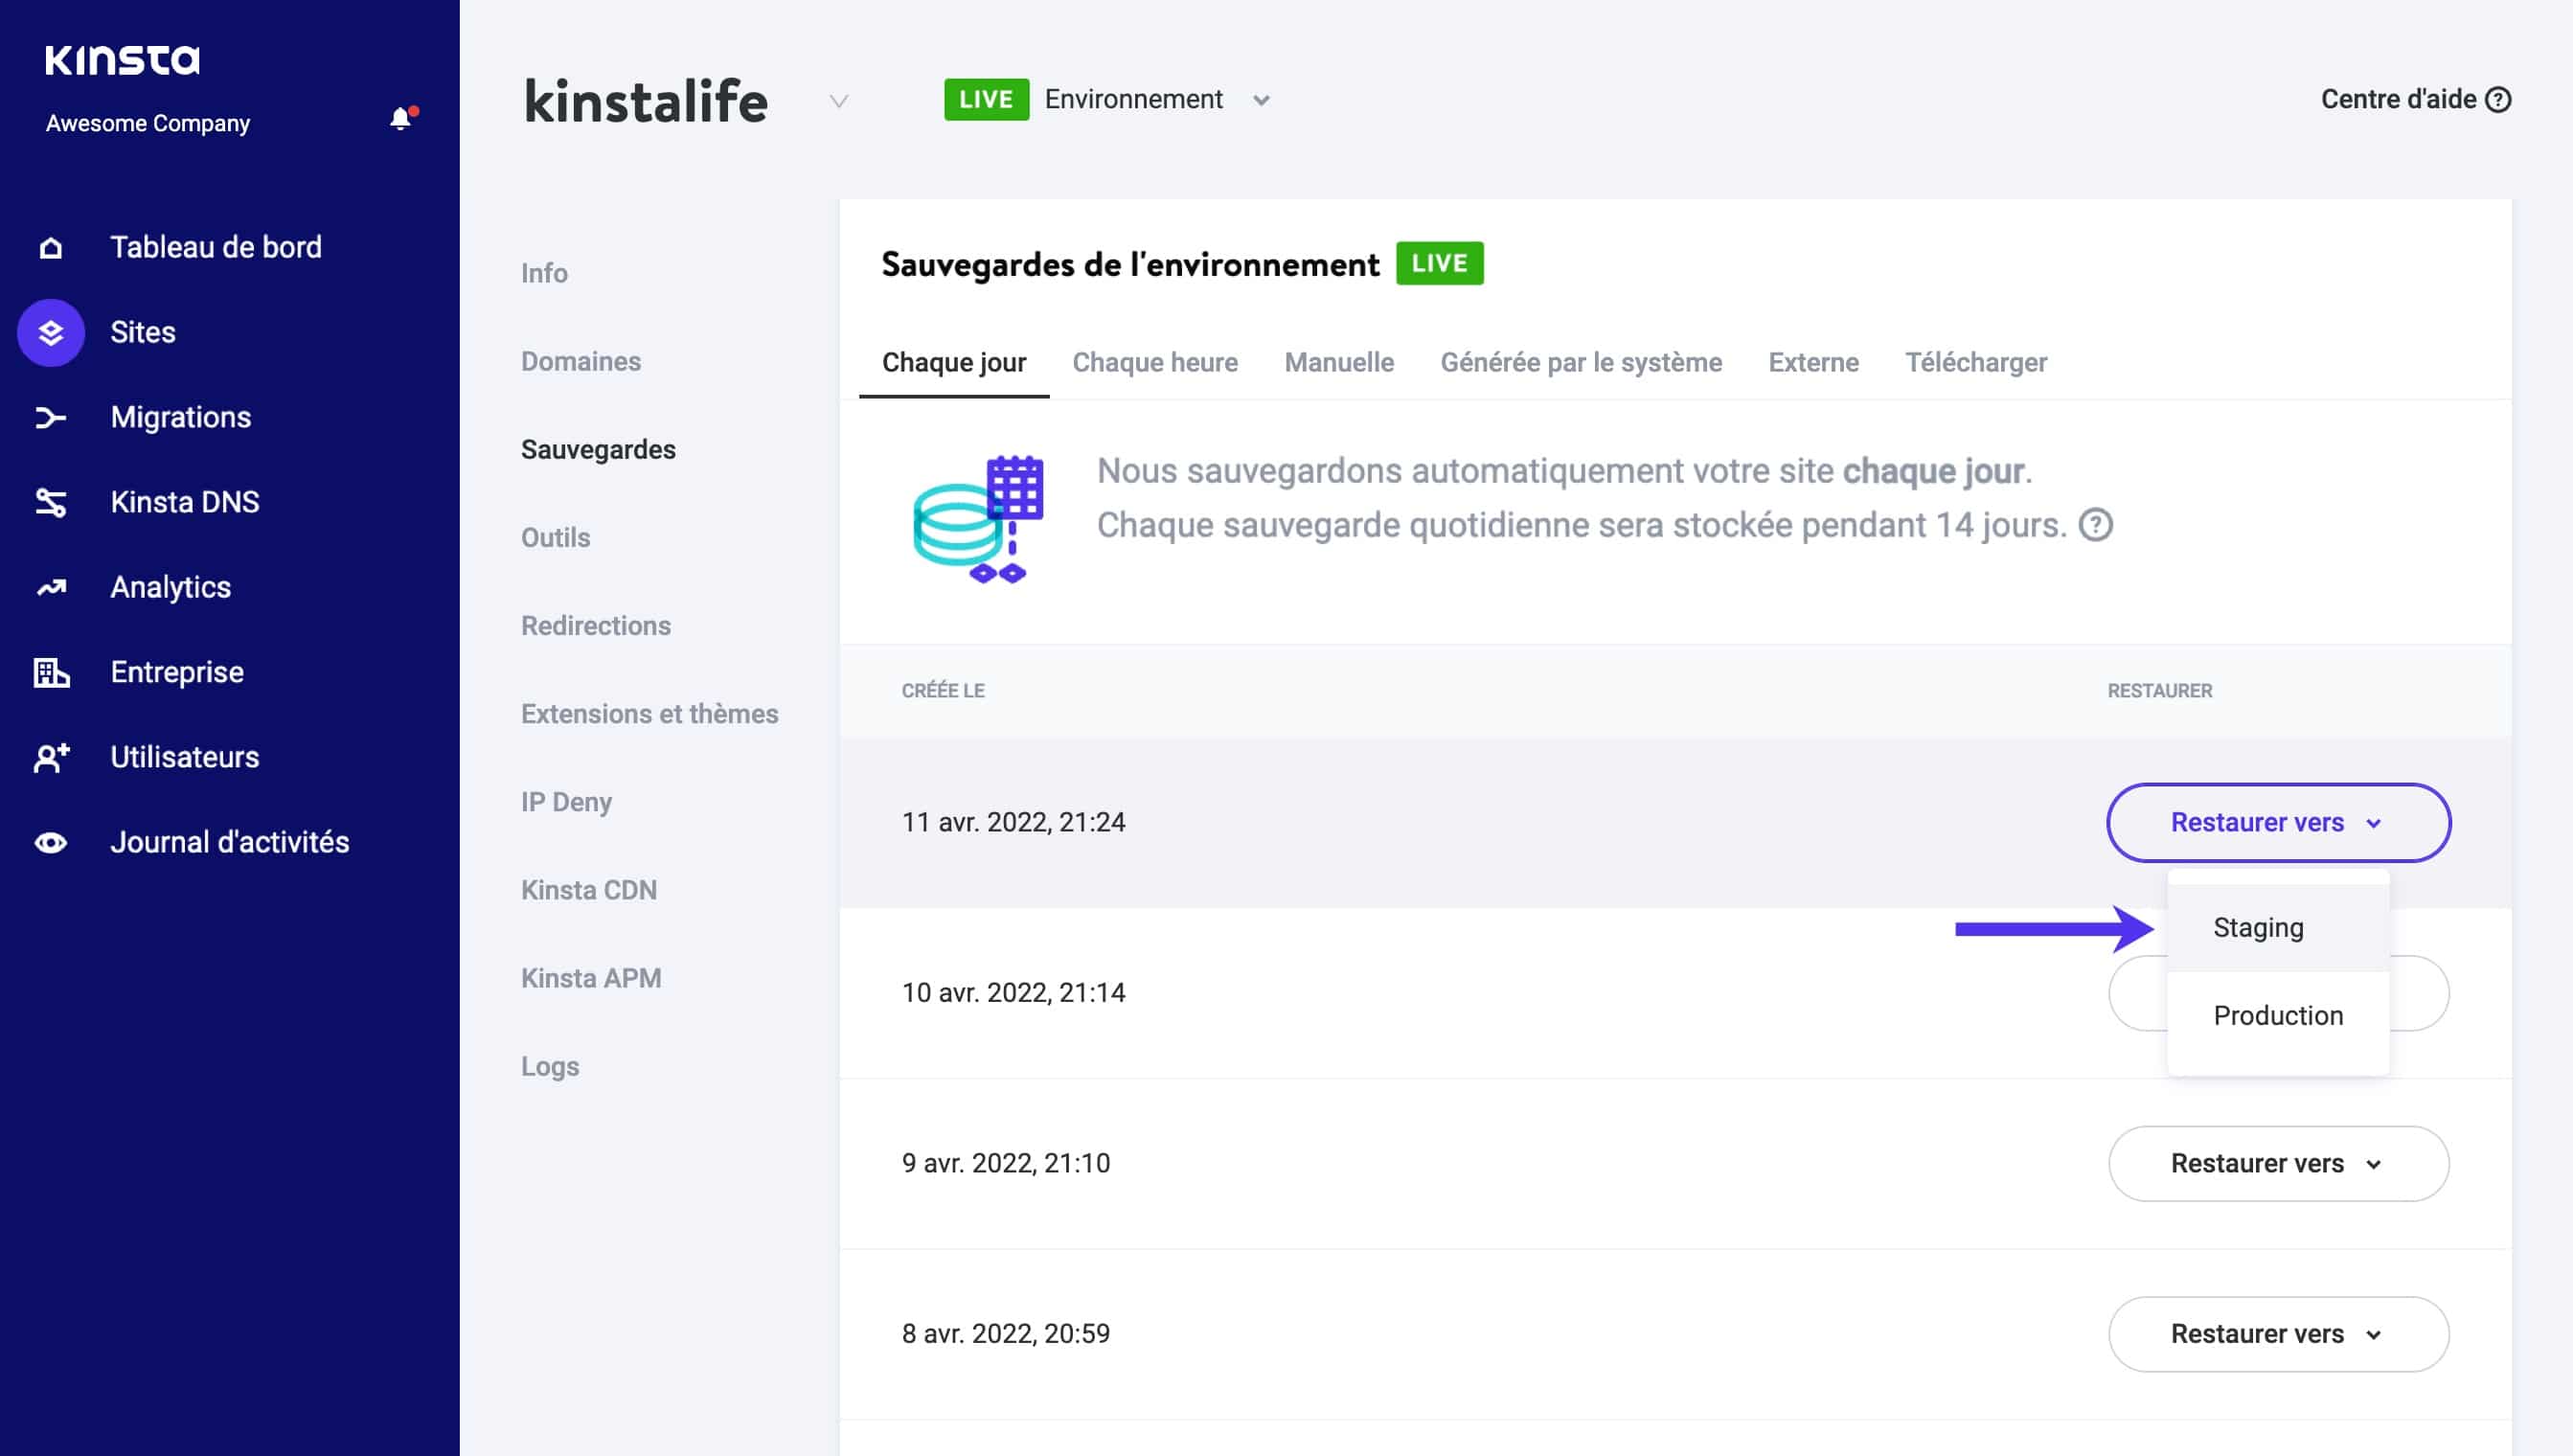Click the green LIVE environment badge
This screenshot has width=2573, height=1456.
[986, 99]
